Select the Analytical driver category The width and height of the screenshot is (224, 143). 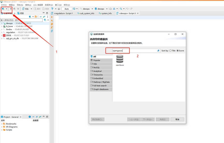click(101, 71)
